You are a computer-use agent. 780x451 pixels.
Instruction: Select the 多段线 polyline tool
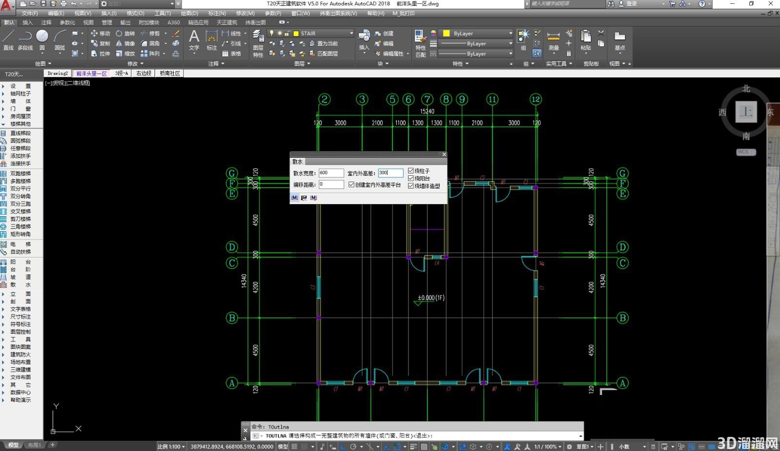pos(25,40)
